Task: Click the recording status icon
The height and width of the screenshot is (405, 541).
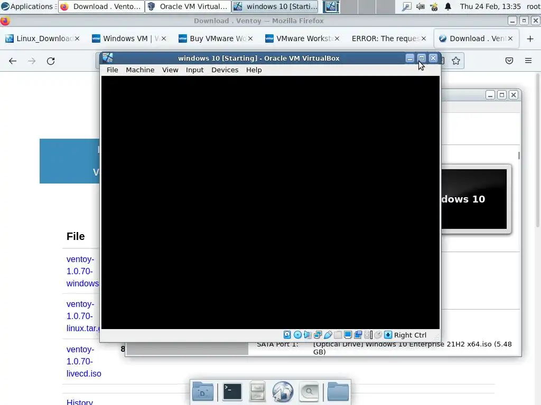Action: (x=358, y=335)
